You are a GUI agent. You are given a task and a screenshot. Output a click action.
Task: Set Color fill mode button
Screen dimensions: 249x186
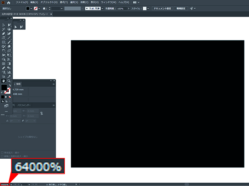[x=3, y=97]
